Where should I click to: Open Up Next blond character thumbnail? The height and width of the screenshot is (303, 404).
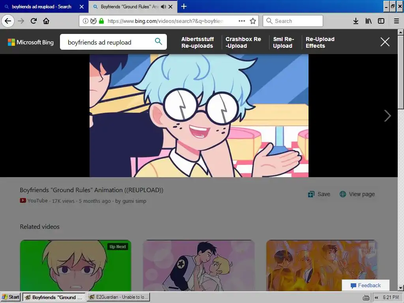75,266
